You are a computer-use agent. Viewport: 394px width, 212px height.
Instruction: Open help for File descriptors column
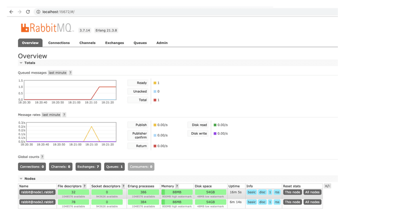(x=84, y=186)
